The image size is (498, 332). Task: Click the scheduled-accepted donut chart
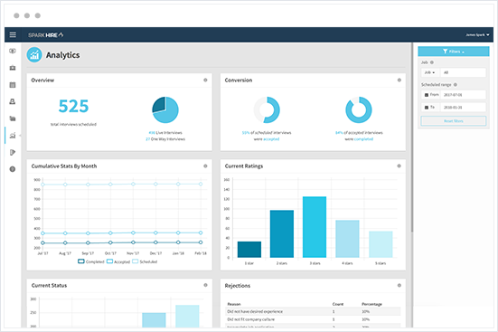267,109
